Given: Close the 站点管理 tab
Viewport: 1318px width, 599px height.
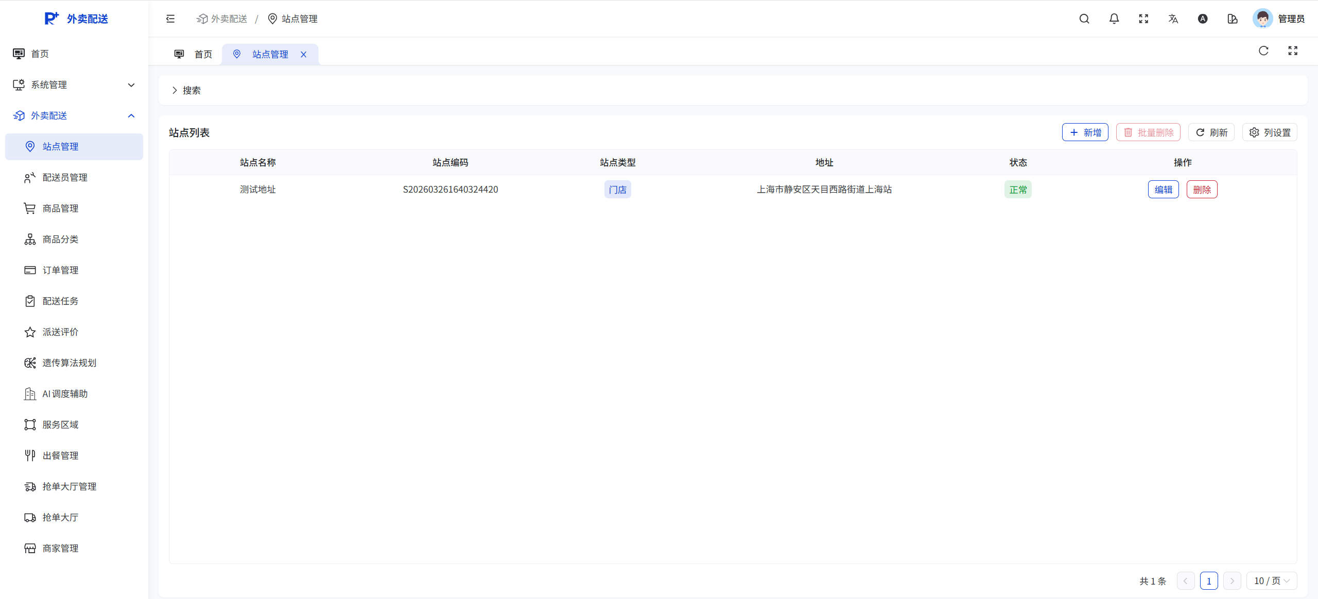Looking at the screenshot, I should pos(304,55).
